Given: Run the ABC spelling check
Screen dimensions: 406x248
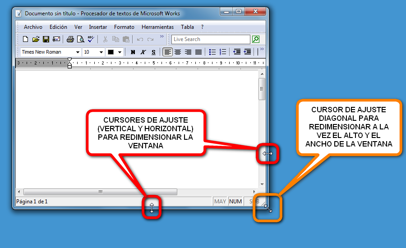Looking at the screenshot, I should pos(91,39).
